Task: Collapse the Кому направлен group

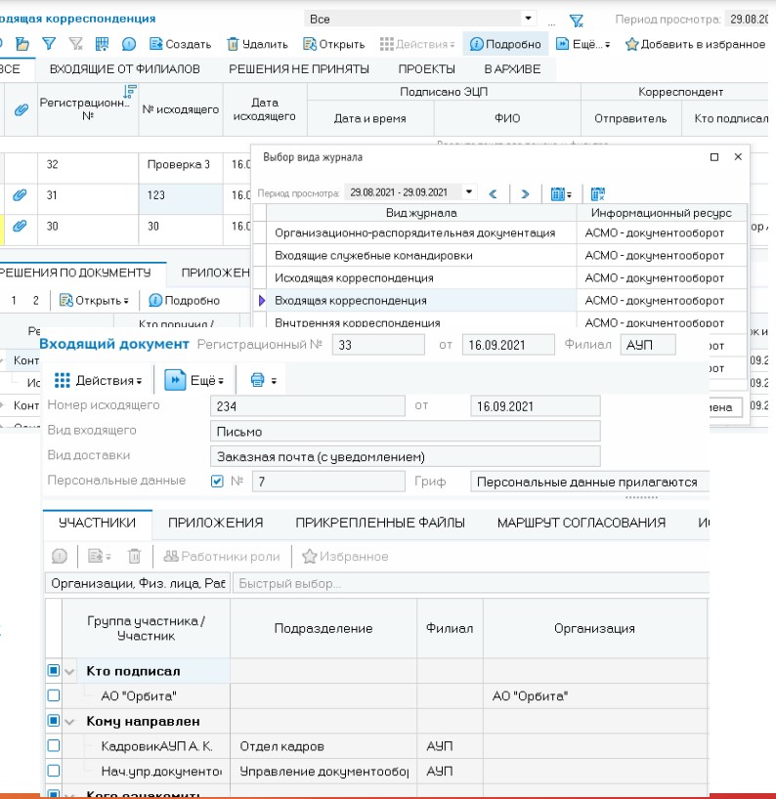Action: click(x=69, y=722)
